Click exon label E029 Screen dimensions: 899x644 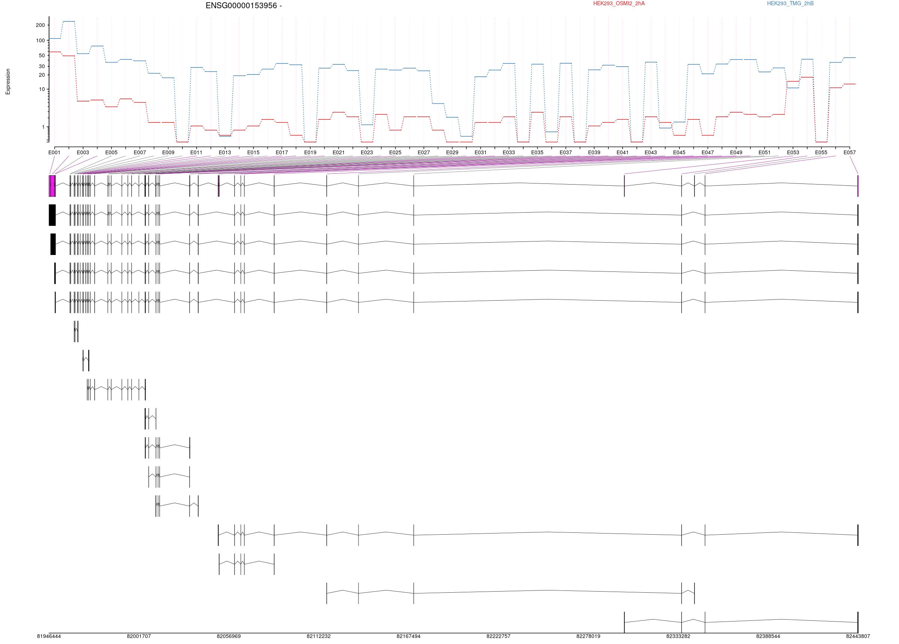pos(452,153)
